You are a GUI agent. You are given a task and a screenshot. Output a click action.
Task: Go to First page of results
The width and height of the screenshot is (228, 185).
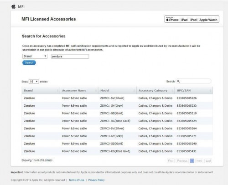click(171, 161)
